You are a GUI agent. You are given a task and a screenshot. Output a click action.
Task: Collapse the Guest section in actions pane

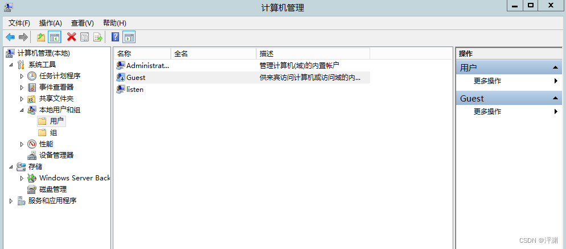(555, 98)
